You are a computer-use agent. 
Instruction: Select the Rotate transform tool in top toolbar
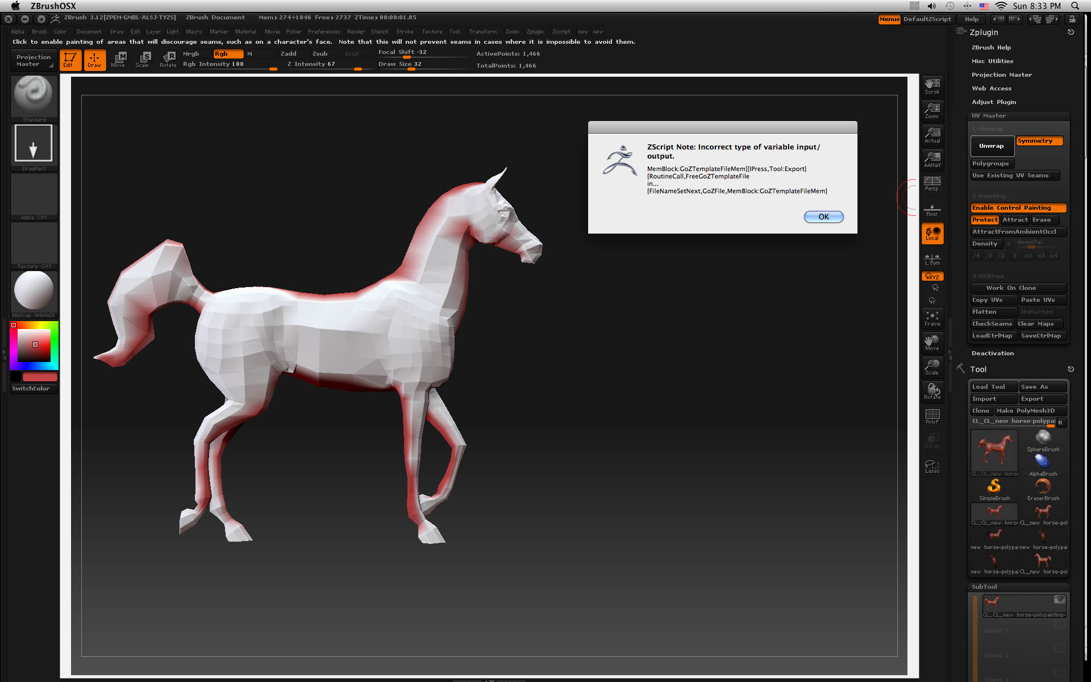[x=168, y=60]
